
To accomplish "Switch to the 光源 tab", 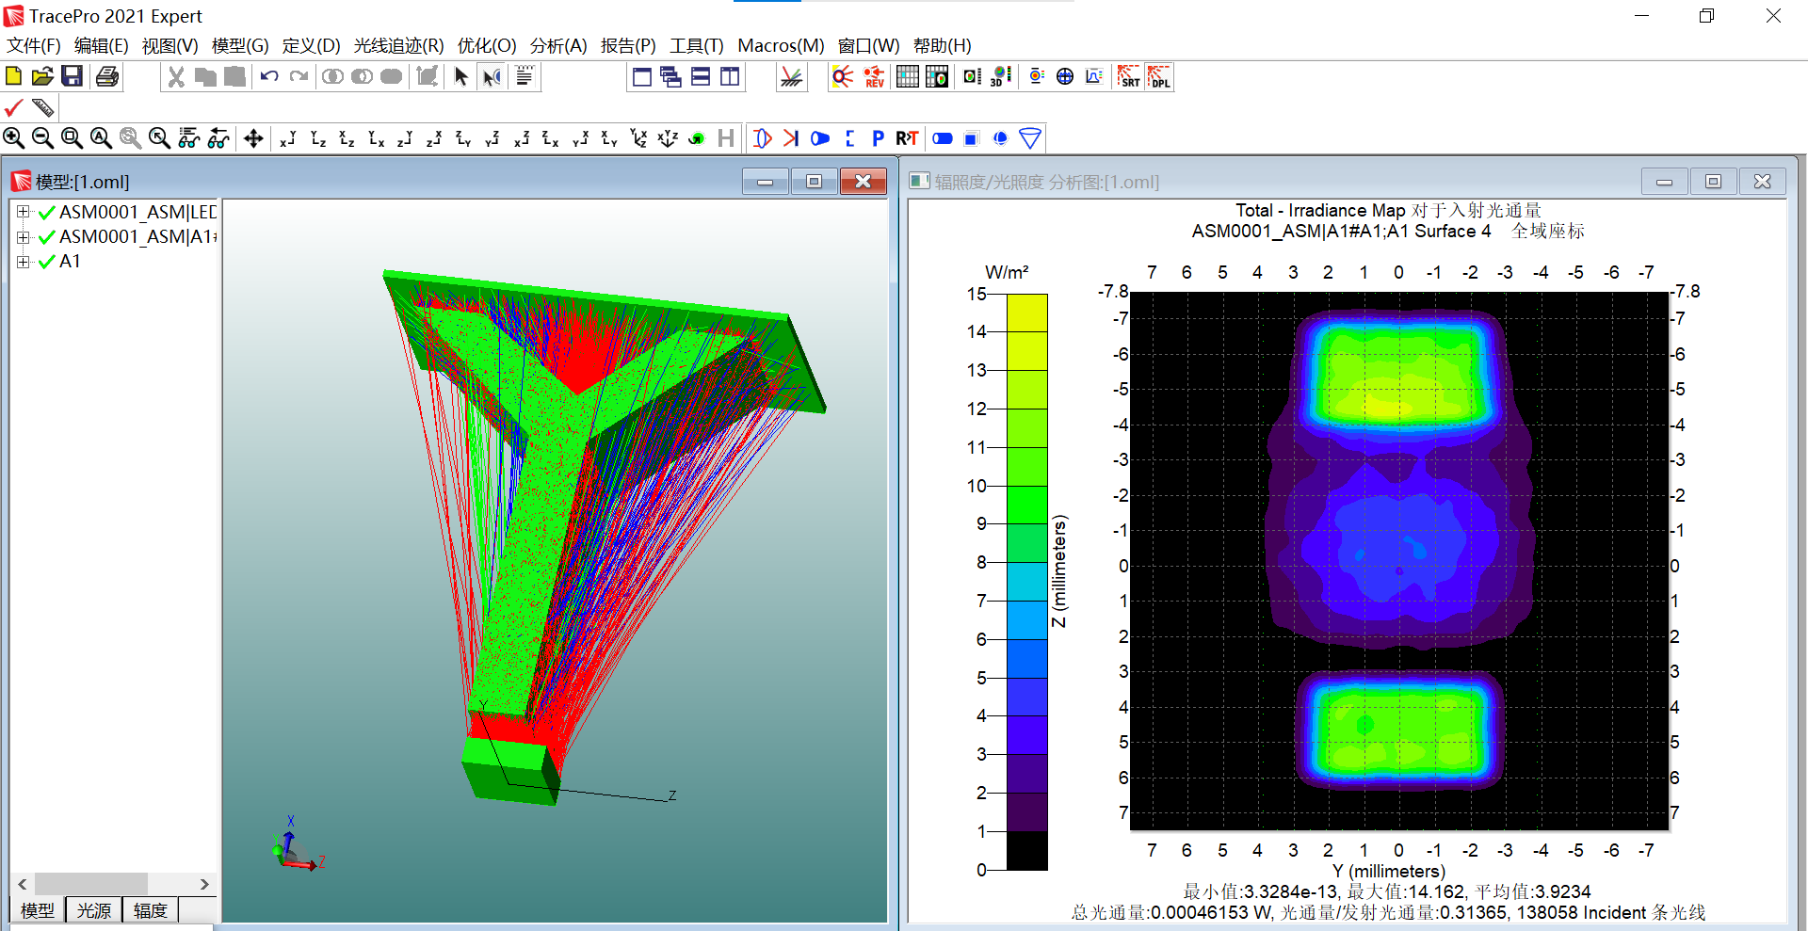I will [94, 910].
